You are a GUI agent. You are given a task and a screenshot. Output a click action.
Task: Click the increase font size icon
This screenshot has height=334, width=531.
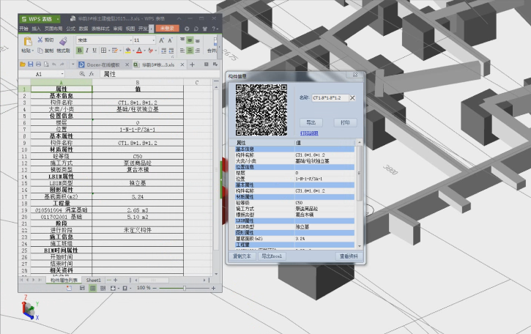163,40
